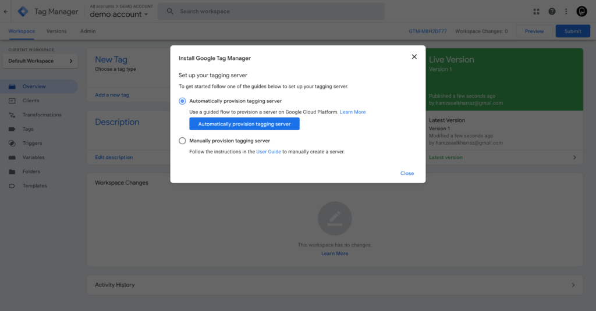Click the Tags sidebar icon

pyautogui.click(x=12, y=129)
